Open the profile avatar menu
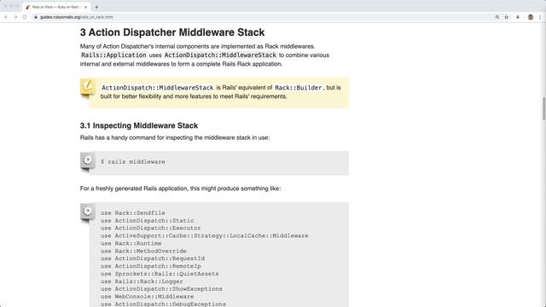The height and width of the screenshot is (307, 546). pyautogui.click(x=531, y=17)
